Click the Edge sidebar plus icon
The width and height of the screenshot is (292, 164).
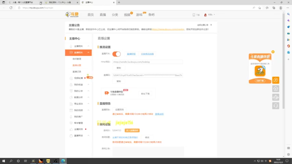[288, 59]
